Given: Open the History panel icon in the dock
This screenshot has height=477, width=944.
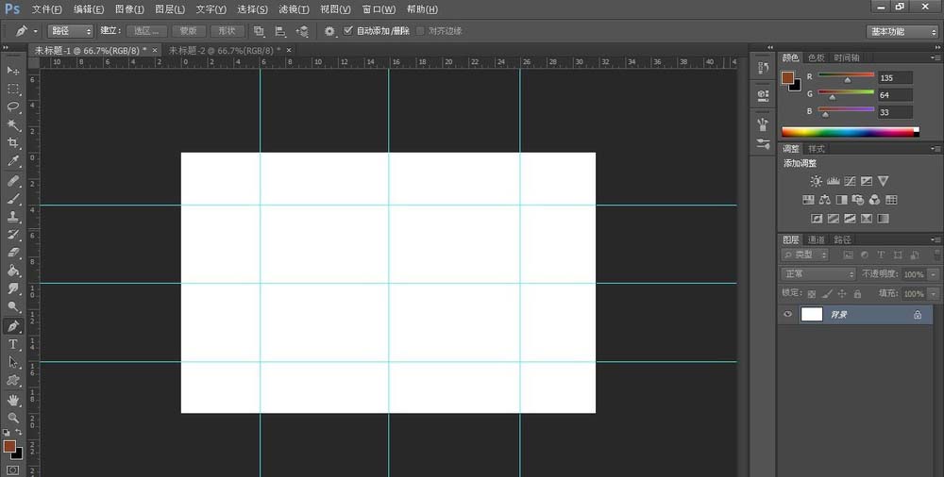Looking at the screenshot, I should (x=763, y=69).
